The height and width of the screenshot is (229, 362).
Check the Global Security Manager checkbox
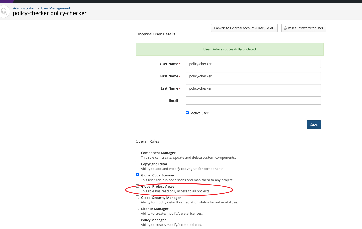pos(137,197)
